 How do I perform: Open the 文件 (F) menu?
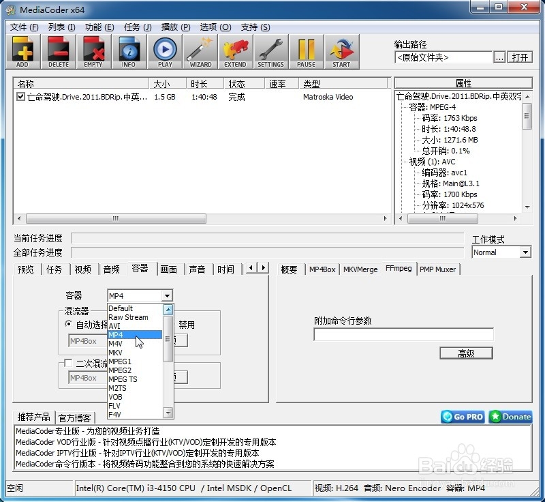click(x=24, y=27)
